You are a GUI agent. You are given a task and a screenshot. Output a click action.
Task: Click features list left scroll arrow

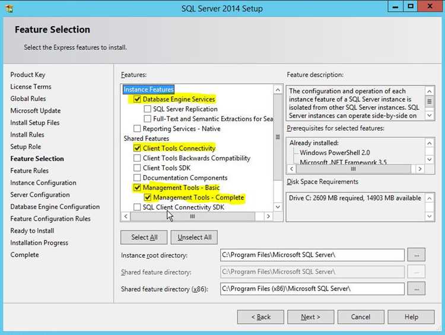[x=126, y=217]
